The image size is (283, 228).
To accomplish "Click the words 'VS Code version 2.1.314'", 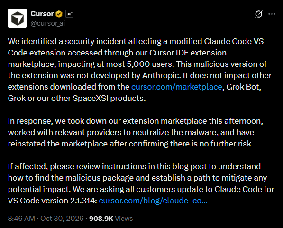I will [53, 201].
